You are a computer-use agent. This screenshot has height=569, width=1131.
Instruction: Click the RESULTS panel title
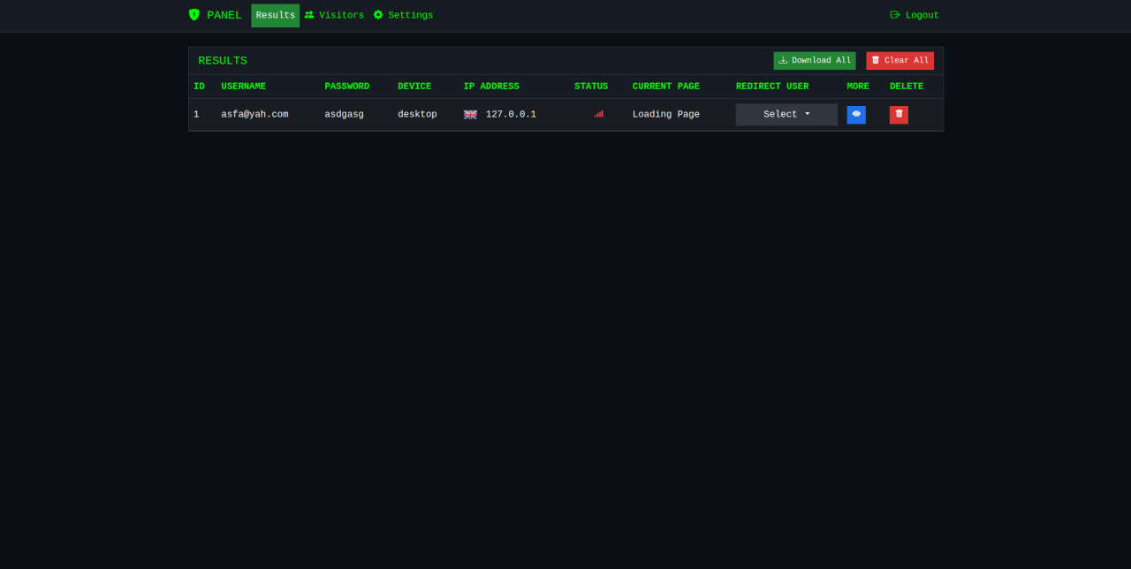point(223,61)
